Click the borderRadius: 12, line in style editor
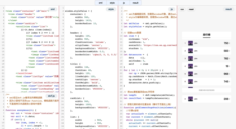236x129 pixels. 86,24
